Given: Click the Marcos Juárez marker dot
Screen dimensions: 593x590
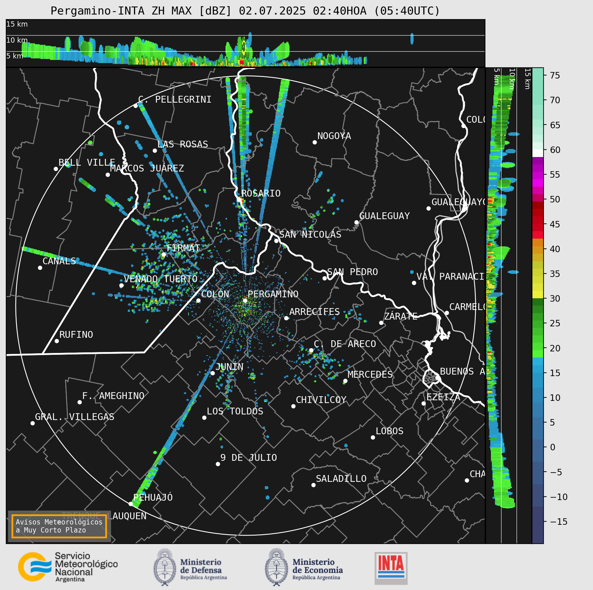Looking at the screenshot, I should tap(108, 175).
